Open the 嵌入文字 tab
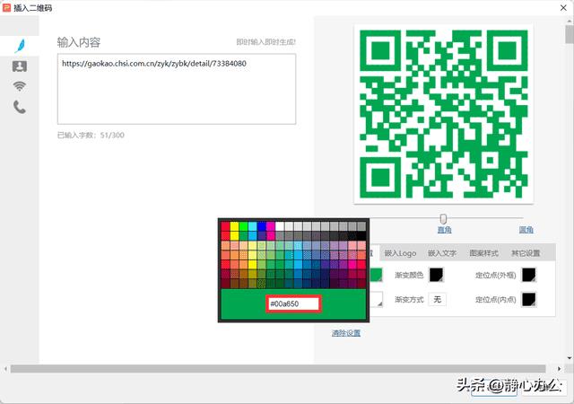This screenshot has width=574, height=404. [x=442, y=253]
